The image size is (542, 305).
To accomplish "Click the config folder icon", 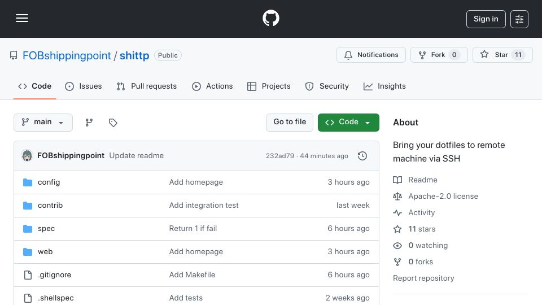I will click(x=28, y=182).
